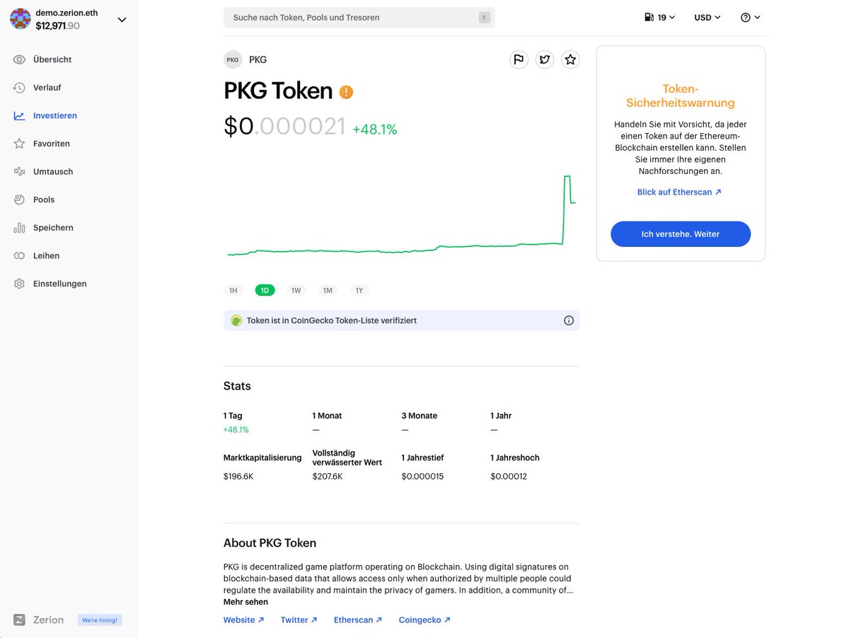849x638 pixels.
Task: Click the Stats section heading
Action: [237, 386]
